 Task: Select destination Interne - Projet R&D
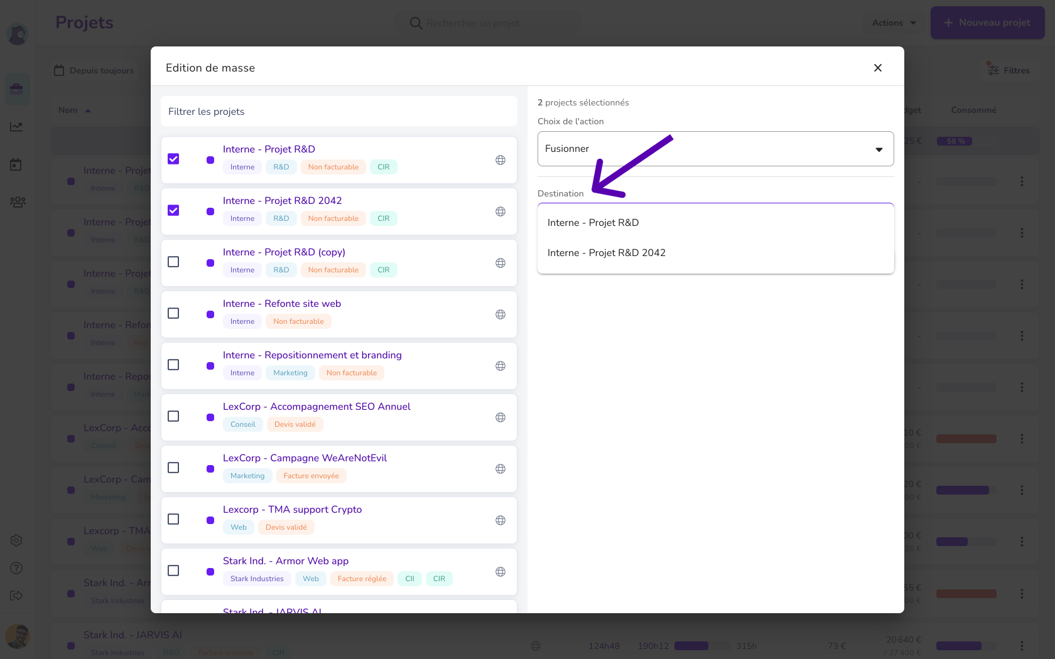pos(715,223)
